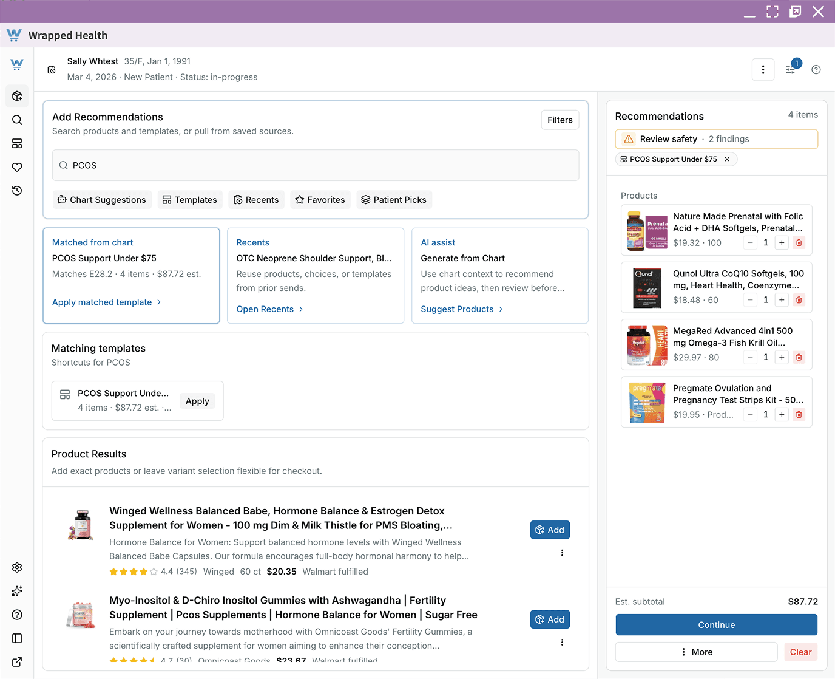Decrease Qunol Ultra CoQ10 quantity
835x679 pixels.
751,300
